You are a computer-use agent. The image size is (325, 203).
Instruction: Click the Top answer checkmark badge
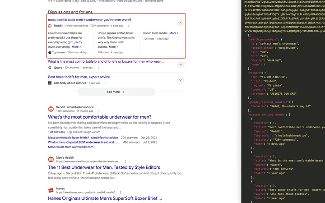pyautogui.click(x=50, y=53)
